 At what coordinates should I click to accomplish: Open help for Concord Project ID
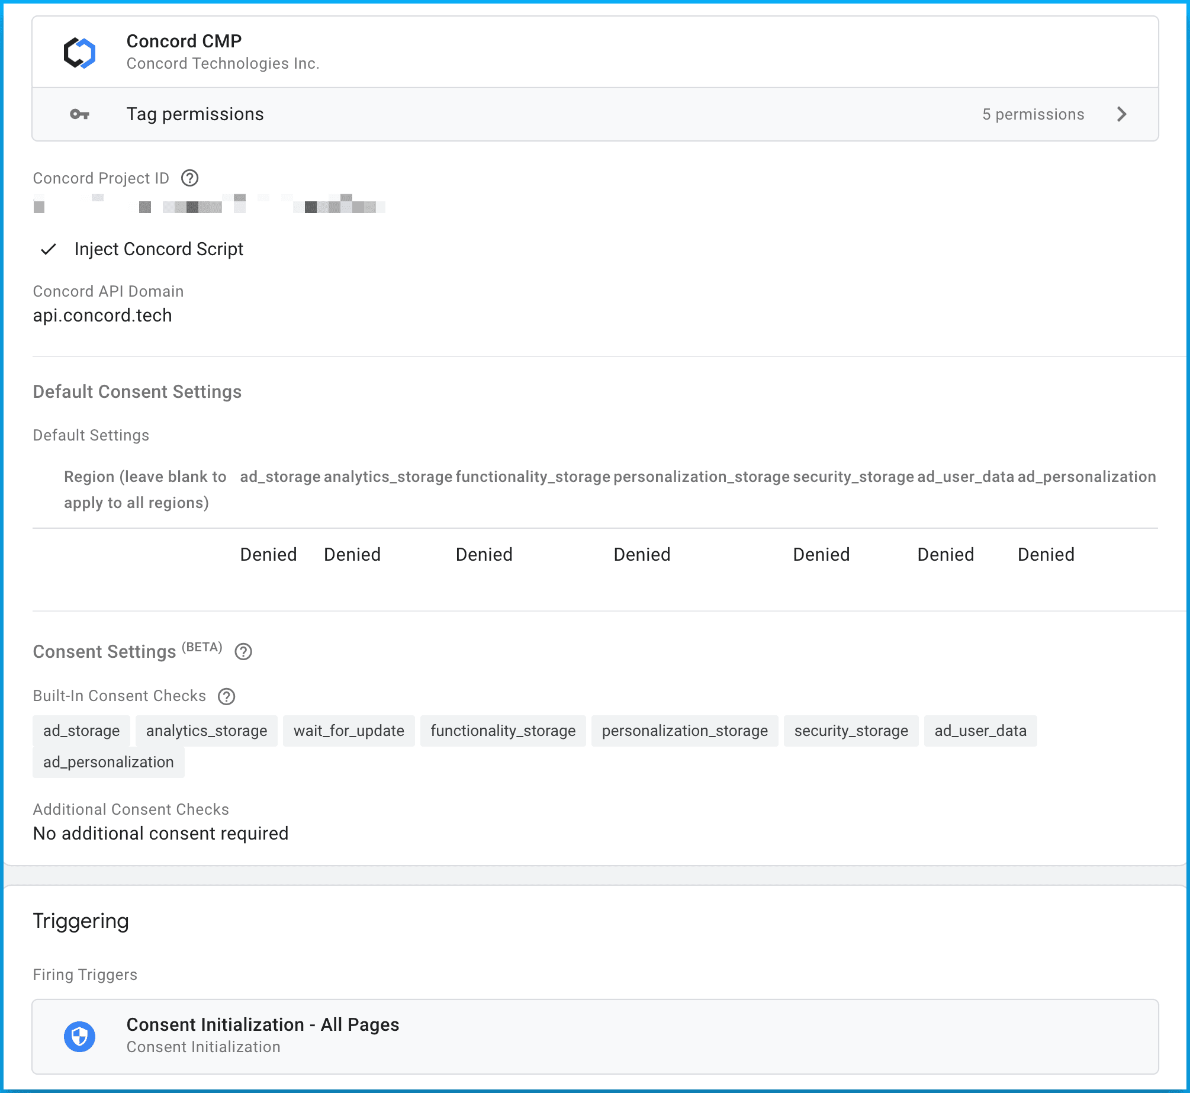(x=189, y=178)
